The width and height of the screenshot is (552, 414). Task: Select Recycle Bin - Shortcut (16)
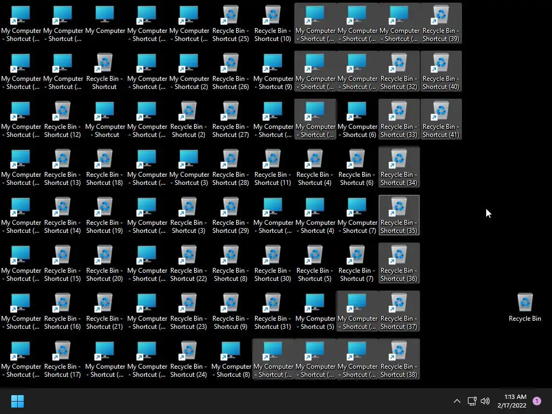point(63,312)
